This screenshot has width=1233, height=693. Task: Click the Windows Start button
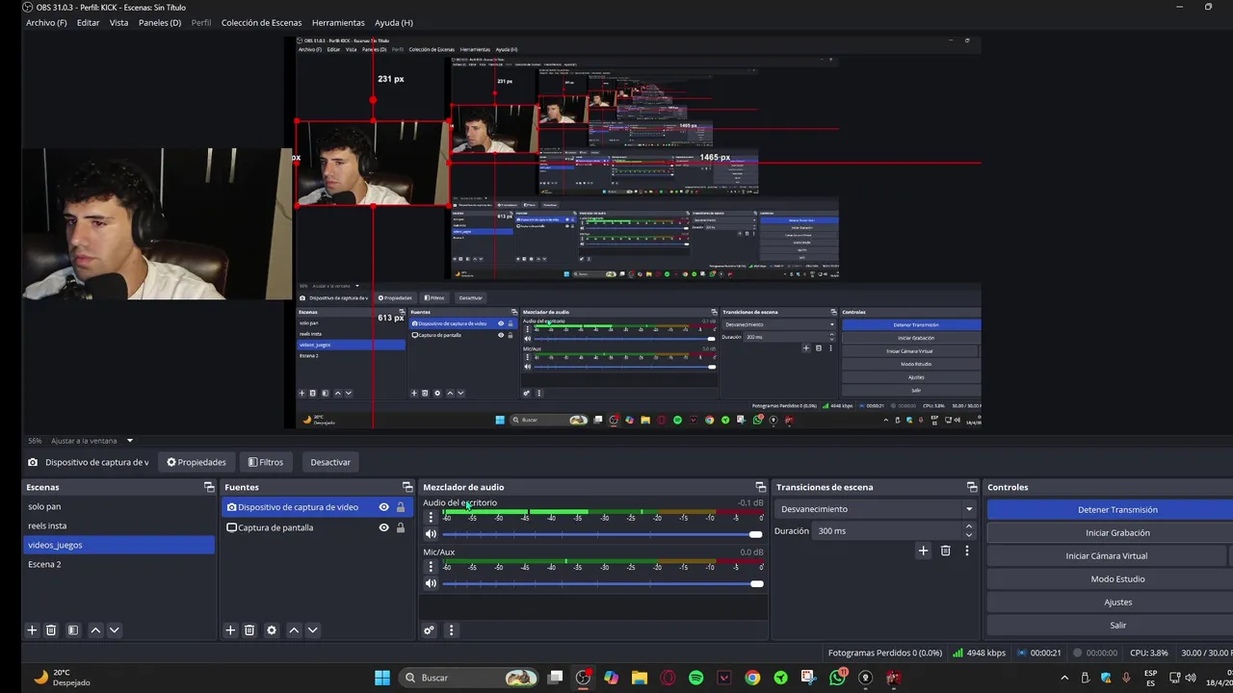[382, 678]
